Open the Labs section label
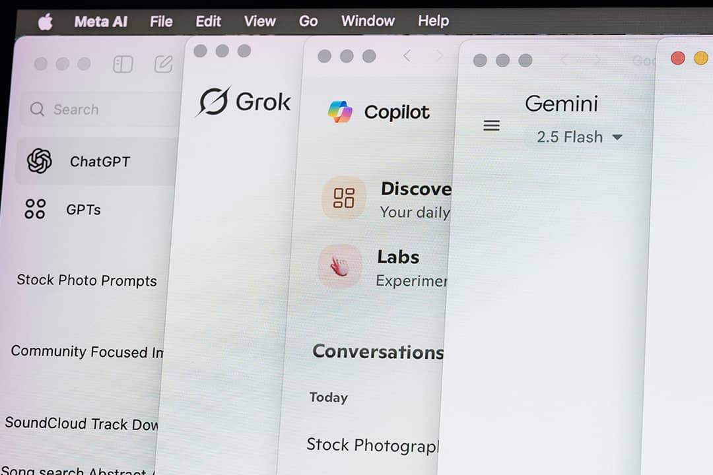The width and height of the screenshot is (713, 475). click(398, 257)
